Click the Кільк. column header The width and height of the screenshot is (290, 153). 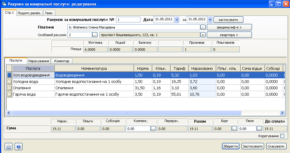click(161, 68)
